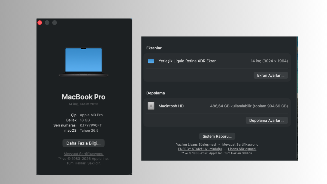
Task: Click the Yerleşik Liquid Retina XDR Ekran row
Action: click(x=217, y=61)
